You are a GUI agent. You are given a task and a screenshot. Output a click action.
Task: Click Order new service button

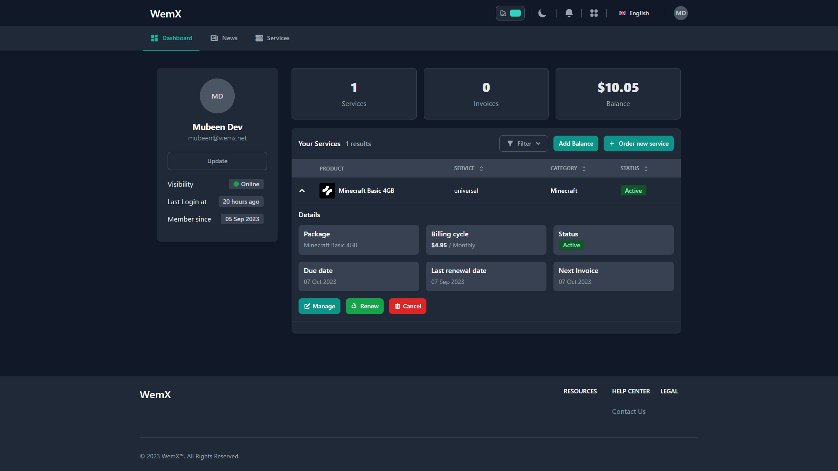click(639, 143)
